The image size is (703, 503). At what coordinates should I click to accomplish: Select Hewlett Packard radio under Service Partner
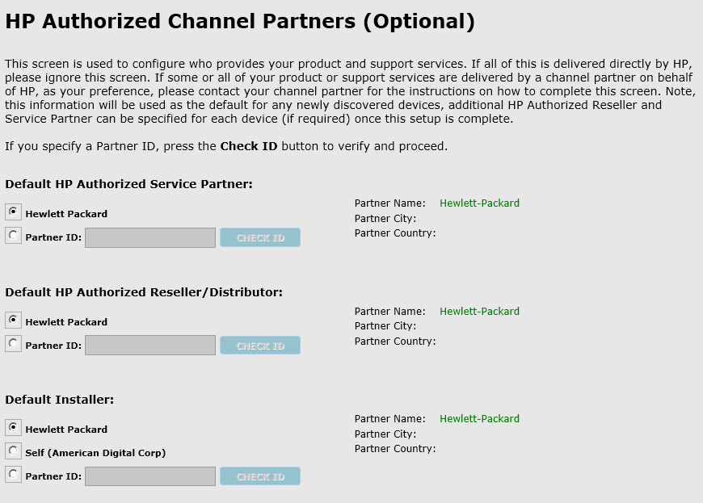click(x=14, y=212)
